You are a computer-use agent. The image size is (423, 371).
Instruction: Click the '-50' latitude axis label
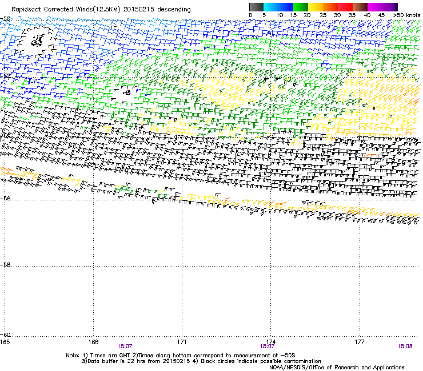(5, 19)
